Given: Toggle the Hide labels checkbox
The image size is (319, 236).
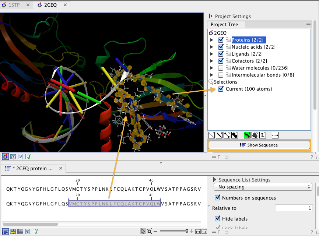Looking at the screenshot, I should (x=217, y=219).
